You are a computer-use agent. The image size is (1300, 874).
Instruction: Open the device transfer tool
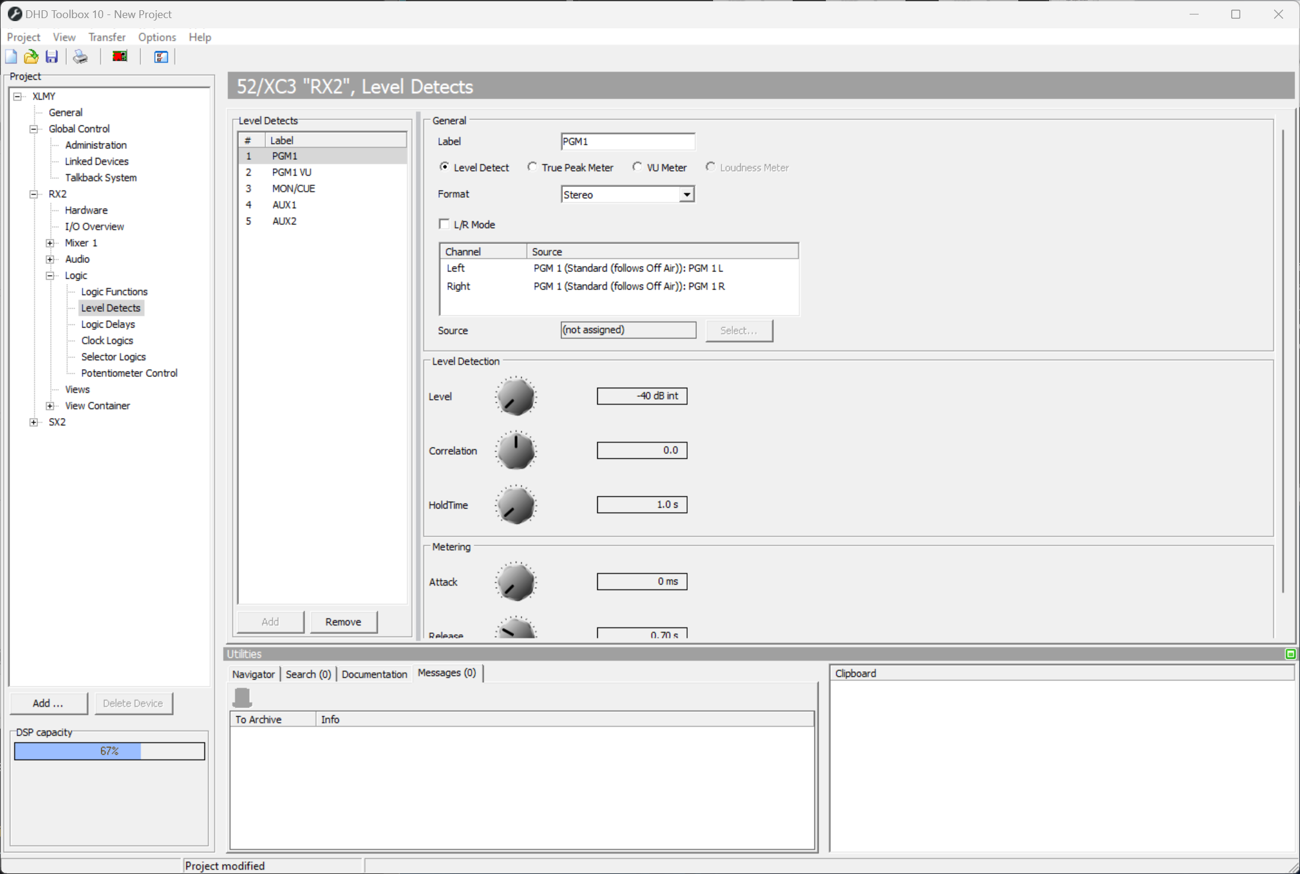119,56
